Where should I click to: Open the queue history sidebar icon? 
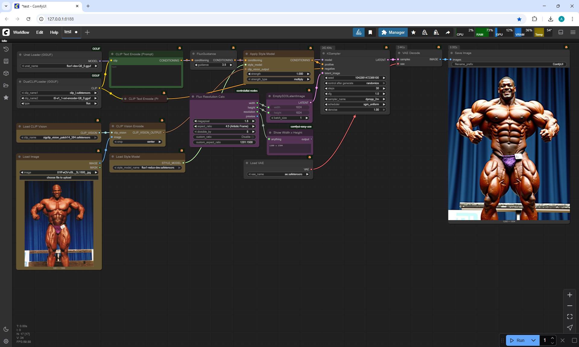point(6,49)
